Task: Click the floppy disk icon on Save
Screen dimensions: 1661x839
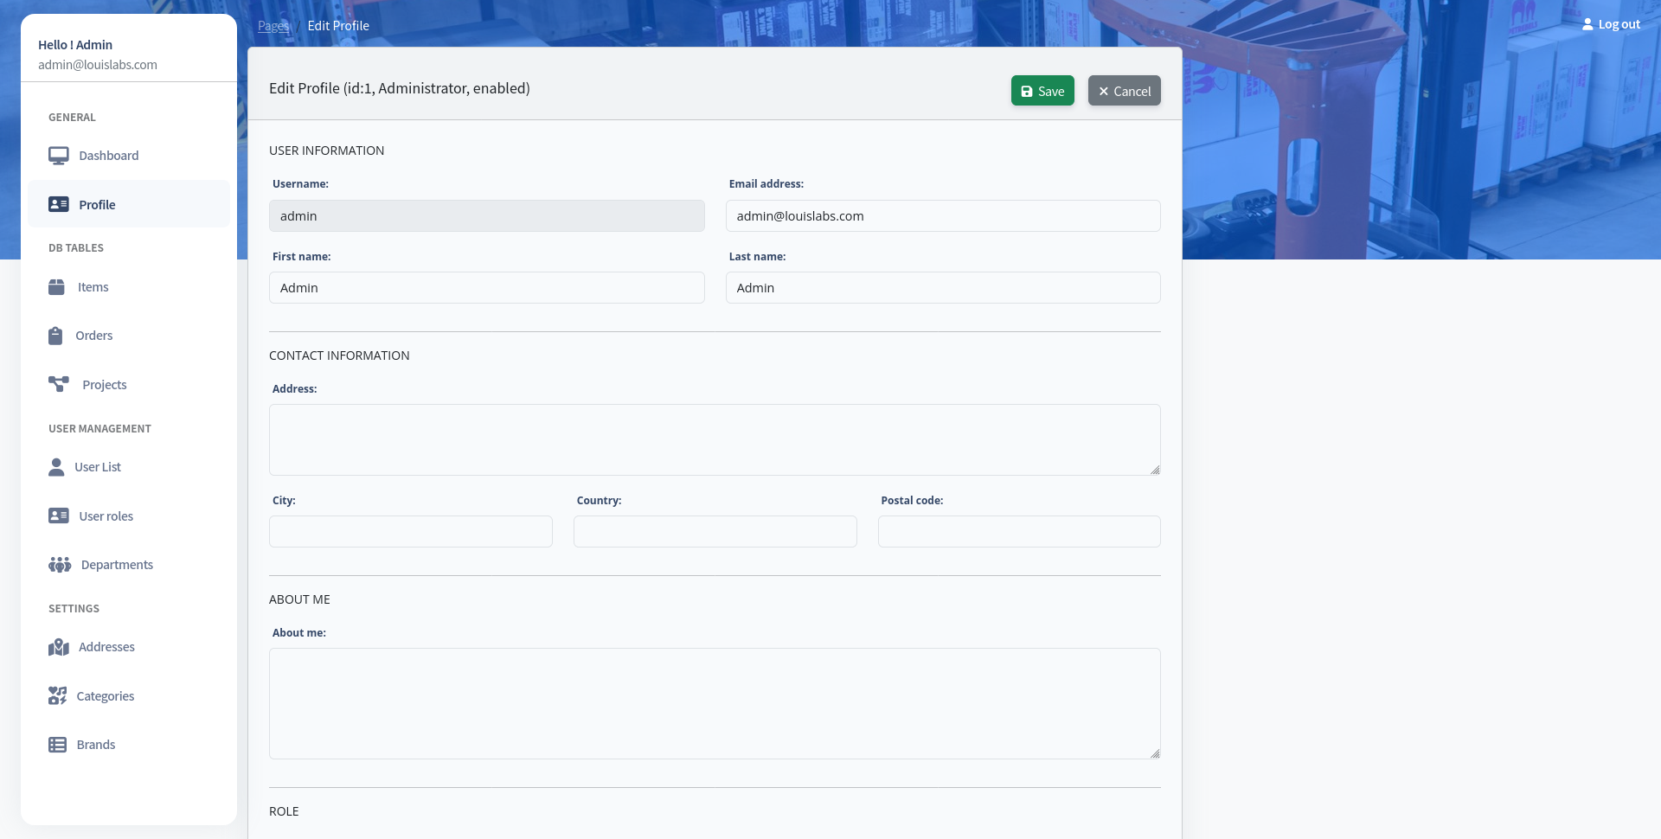Action: pos(1027,92)
